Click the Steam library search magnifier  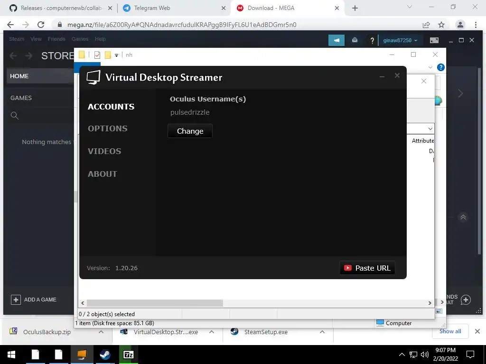pyautogui.click(x=15, y=116)
